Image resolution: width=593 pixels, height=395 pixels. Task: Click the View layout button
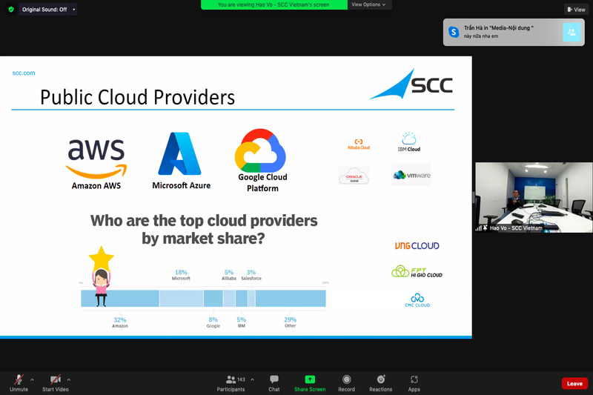click(x=577, y=10)
